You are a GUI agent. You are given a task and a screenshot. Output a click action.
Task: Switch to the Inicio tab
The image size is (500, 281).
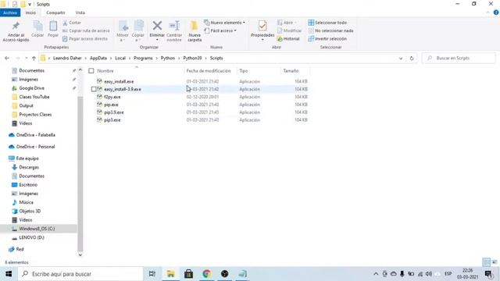coord(30,12)
